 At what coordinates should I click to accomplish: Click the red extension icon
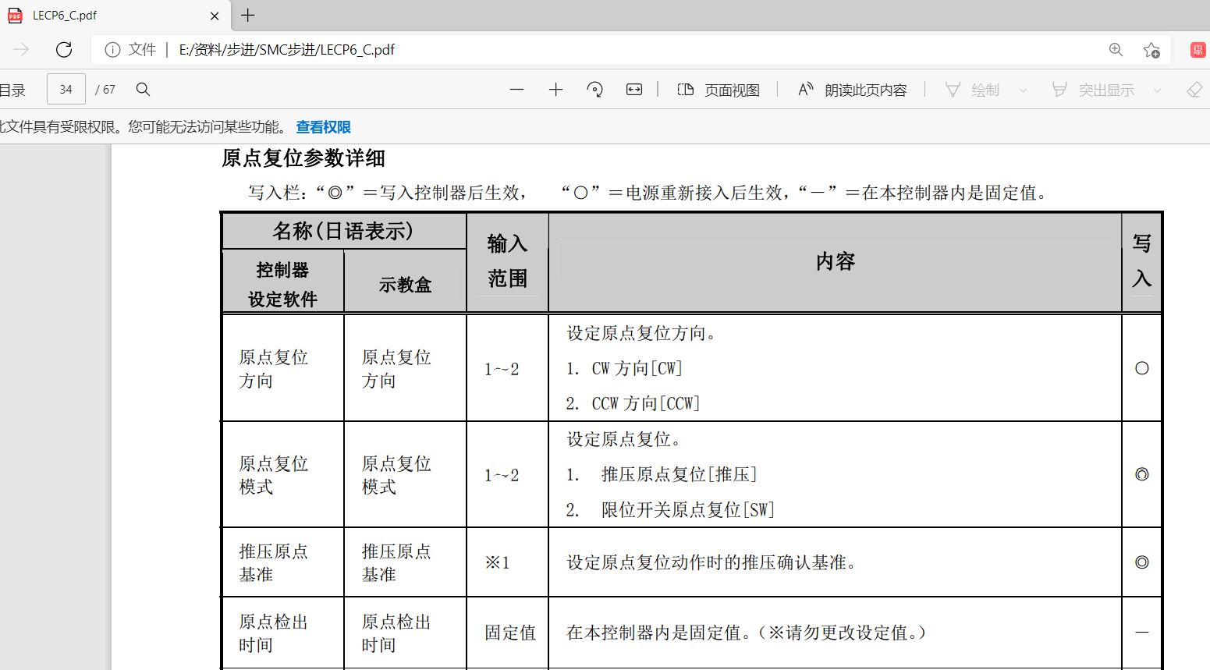coord(1198,50)
